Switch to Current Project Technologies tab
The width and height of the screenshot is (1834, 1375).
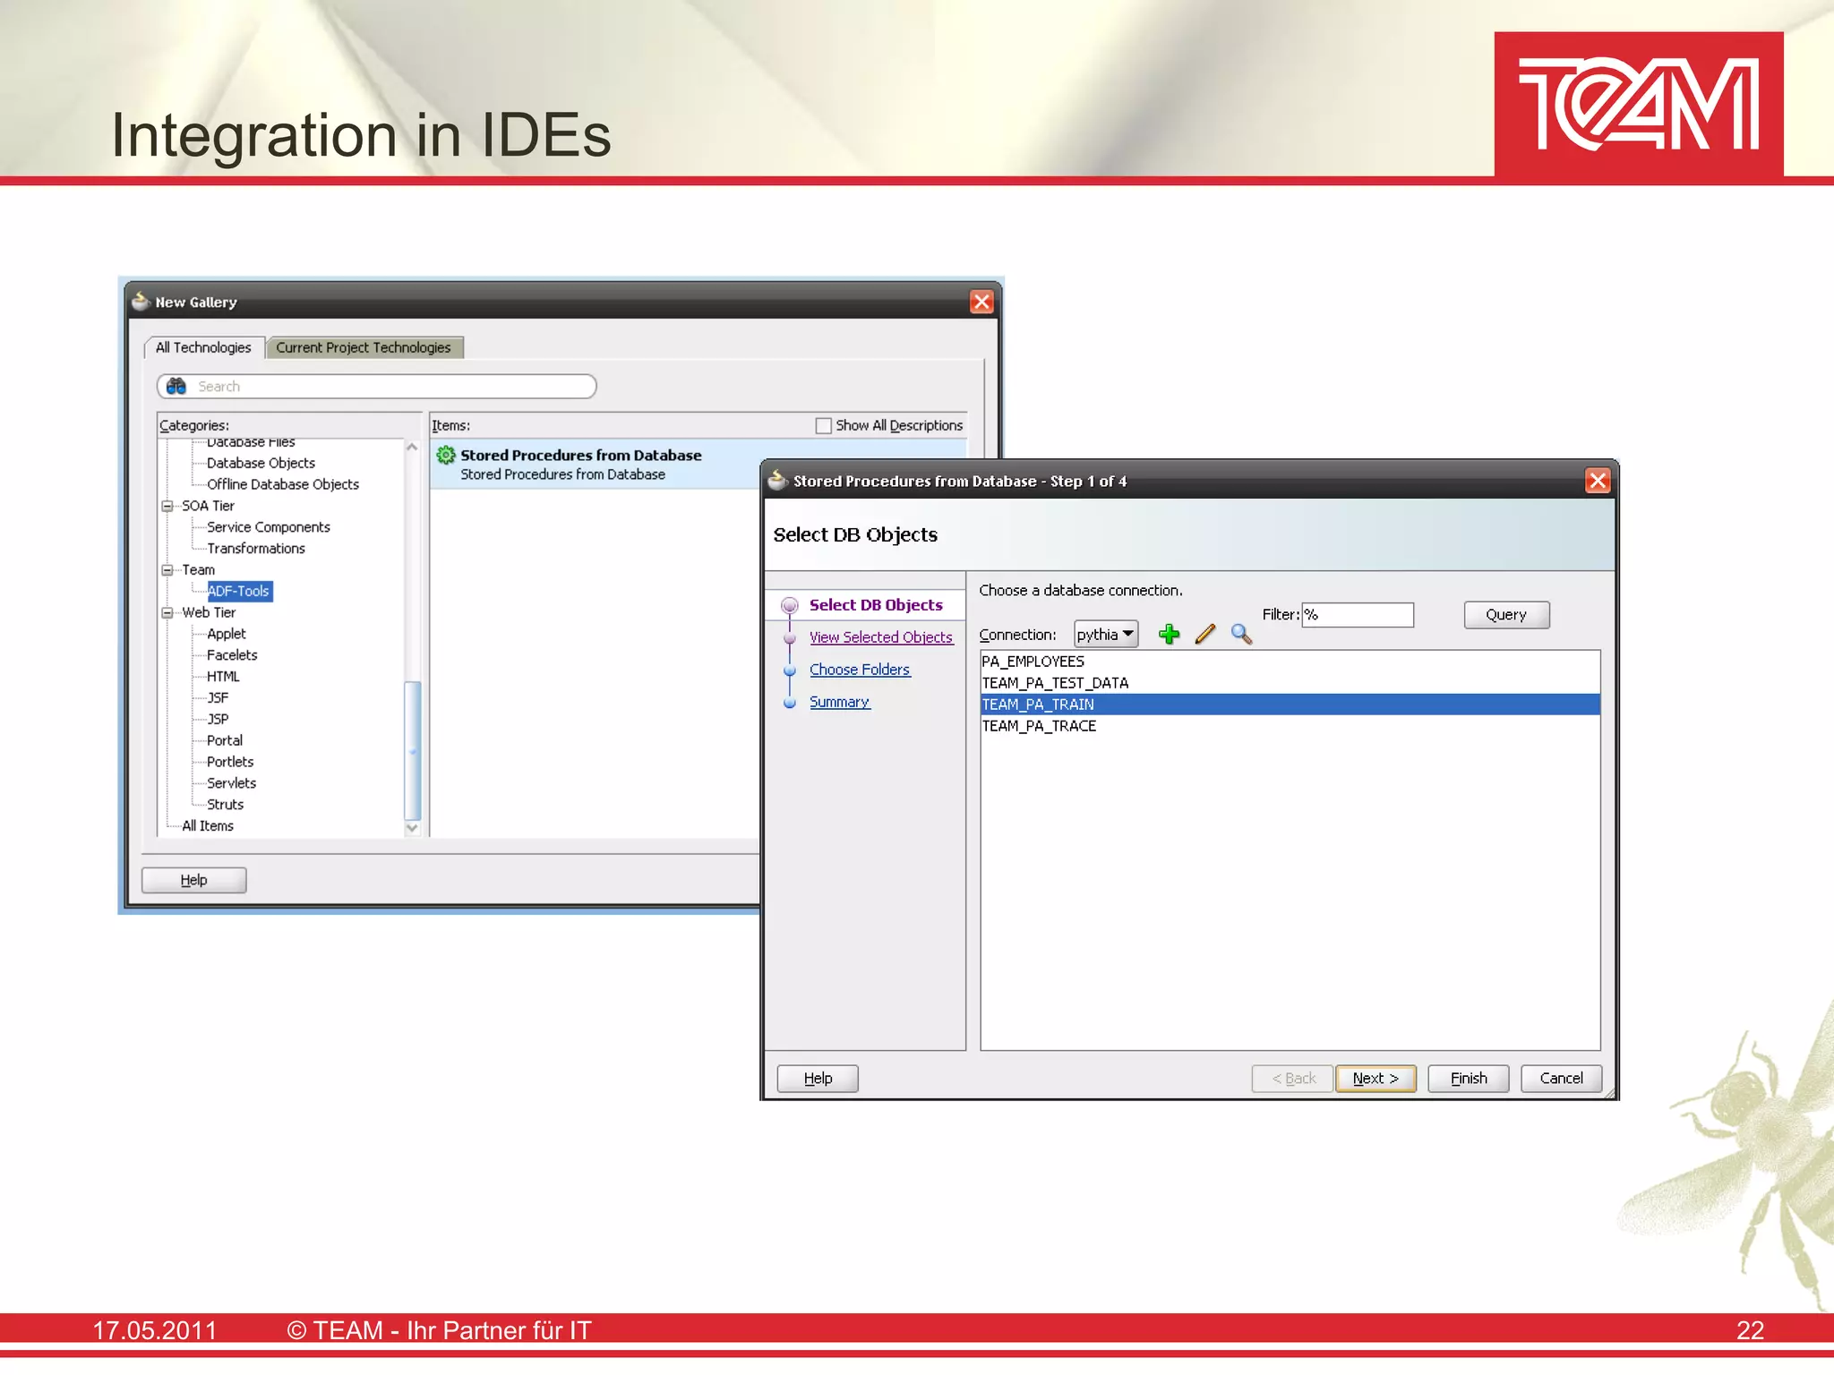[364, 347]
